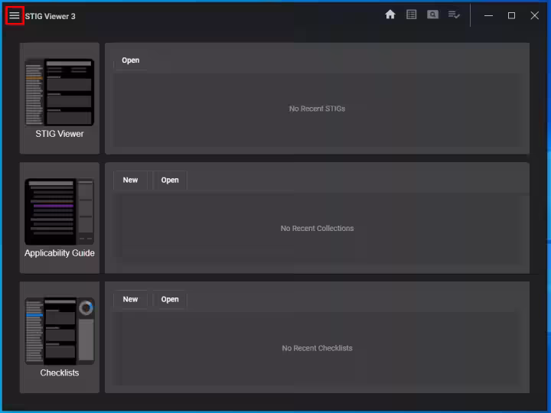Click Open in the Applicability Guide section

(170, 180)
